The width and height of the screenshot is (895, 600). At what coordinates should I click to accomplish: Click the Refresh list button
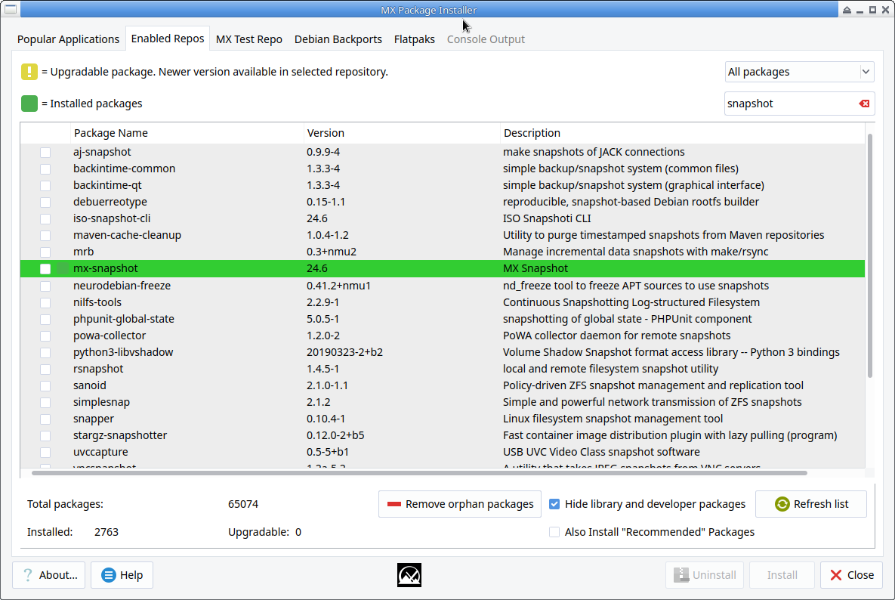coord(810,504)
